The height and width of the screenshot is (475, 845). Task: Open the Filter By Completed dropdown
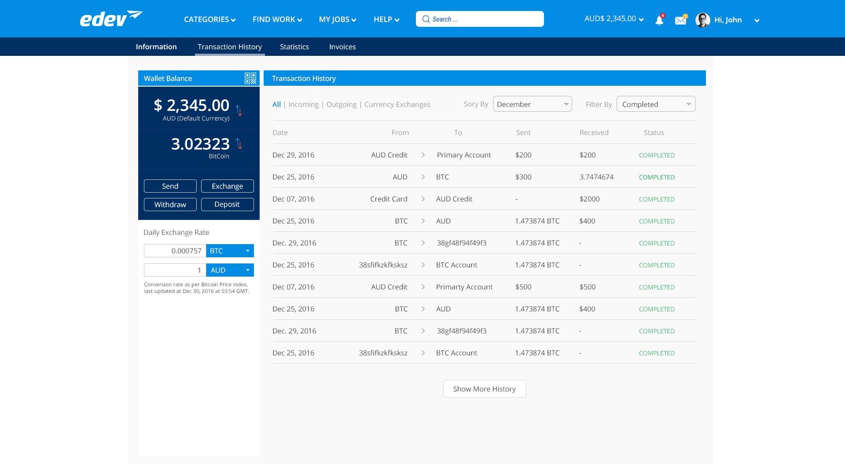pyautogui.click(x=656, y=104)
